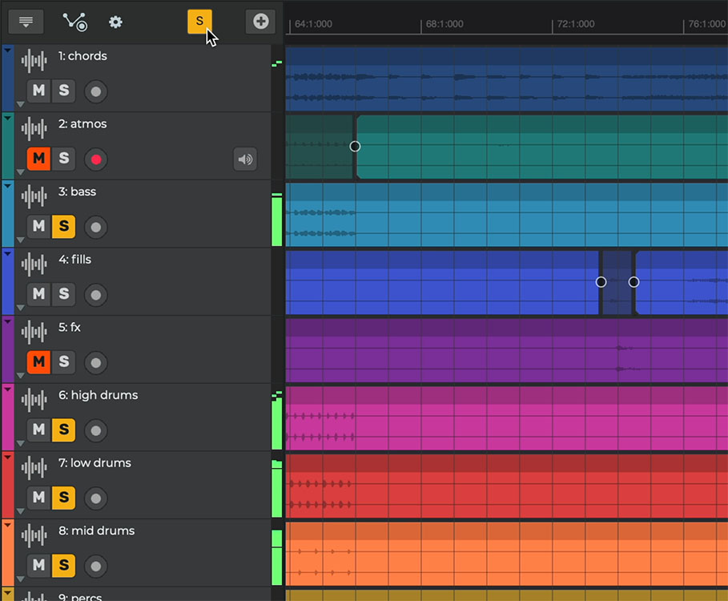Image resolution: width=728 pixels, height=601 pixels.
Task: Click fade handle on atmos clip
Action: [355, 146]
